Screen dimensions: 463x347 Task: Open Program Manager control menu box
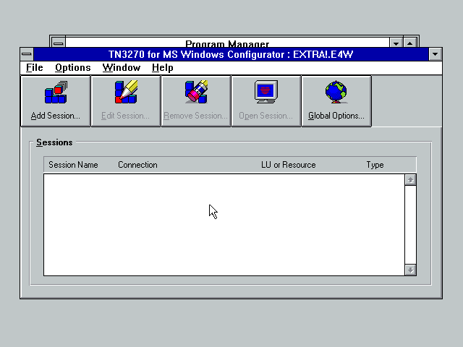(x=59, y=42)
